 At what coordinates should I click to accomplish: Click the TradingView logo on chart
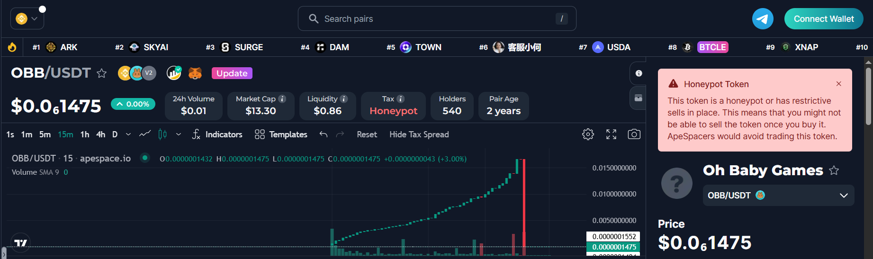tap(20, 243)
